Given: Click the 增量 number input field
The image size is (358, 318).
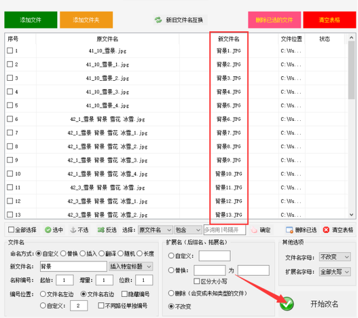Looking at the screenshot, I should (104, 280).
